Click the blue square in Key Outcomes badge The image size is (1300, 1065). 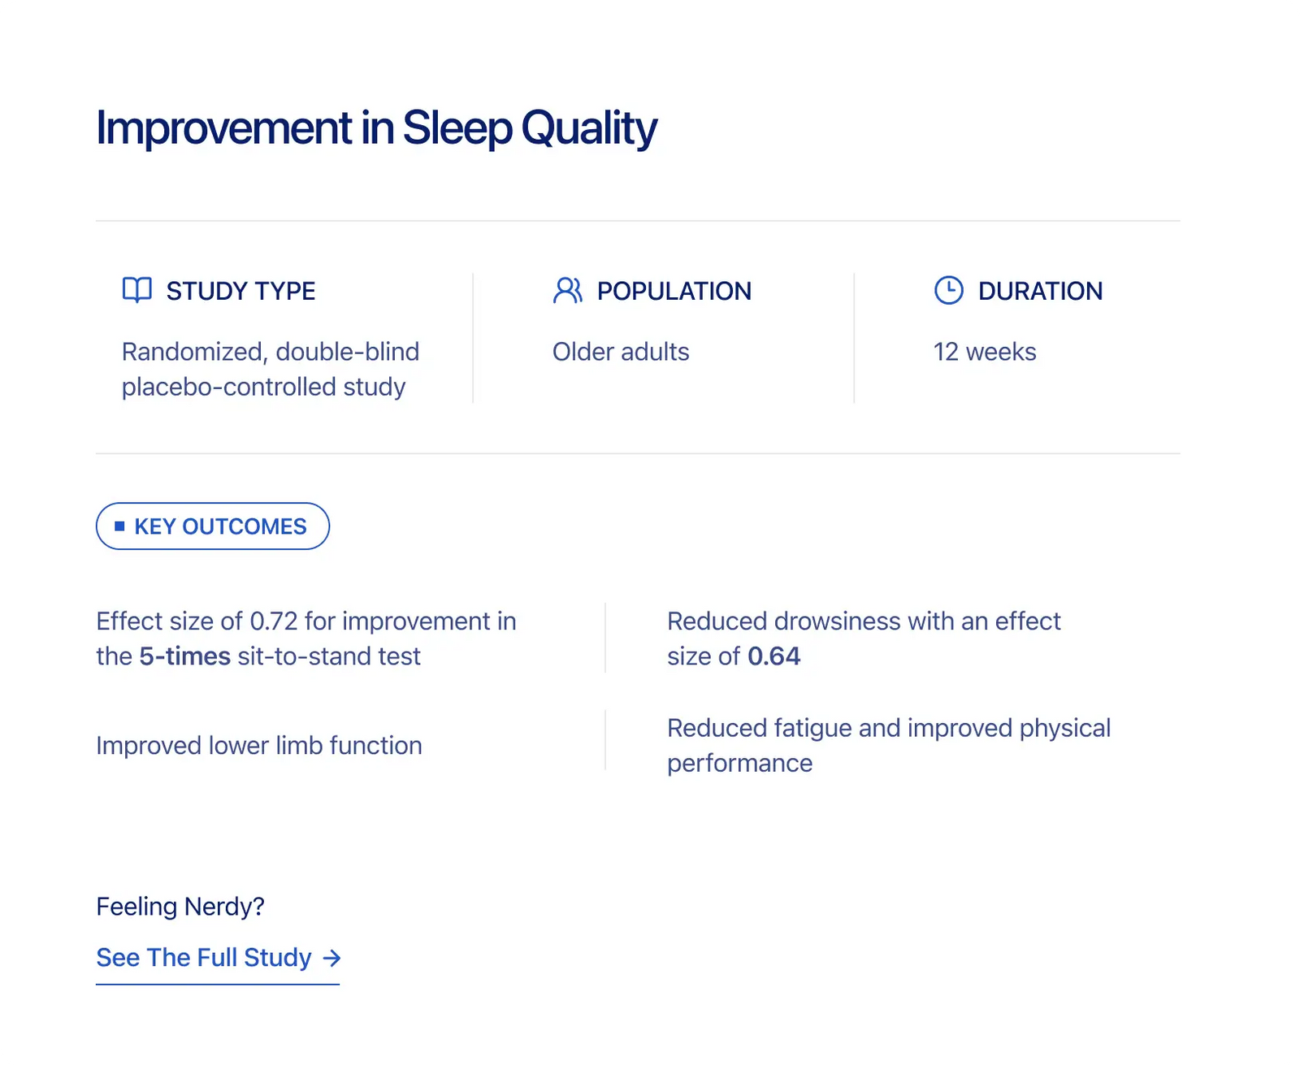click(119, 526)
